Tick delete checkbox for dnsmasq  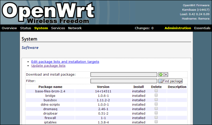(156, 108)
